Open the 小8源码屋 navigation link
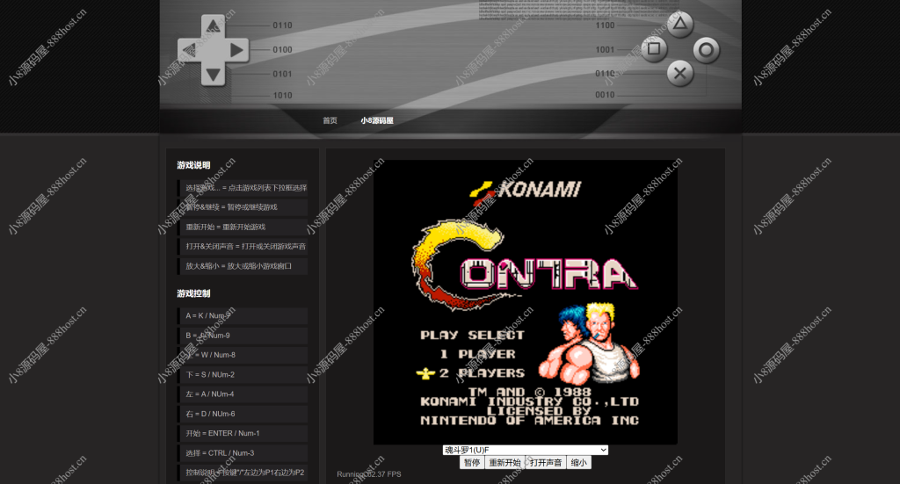The height and width of the screenshot is (484, 900). (x=377, y=120)
